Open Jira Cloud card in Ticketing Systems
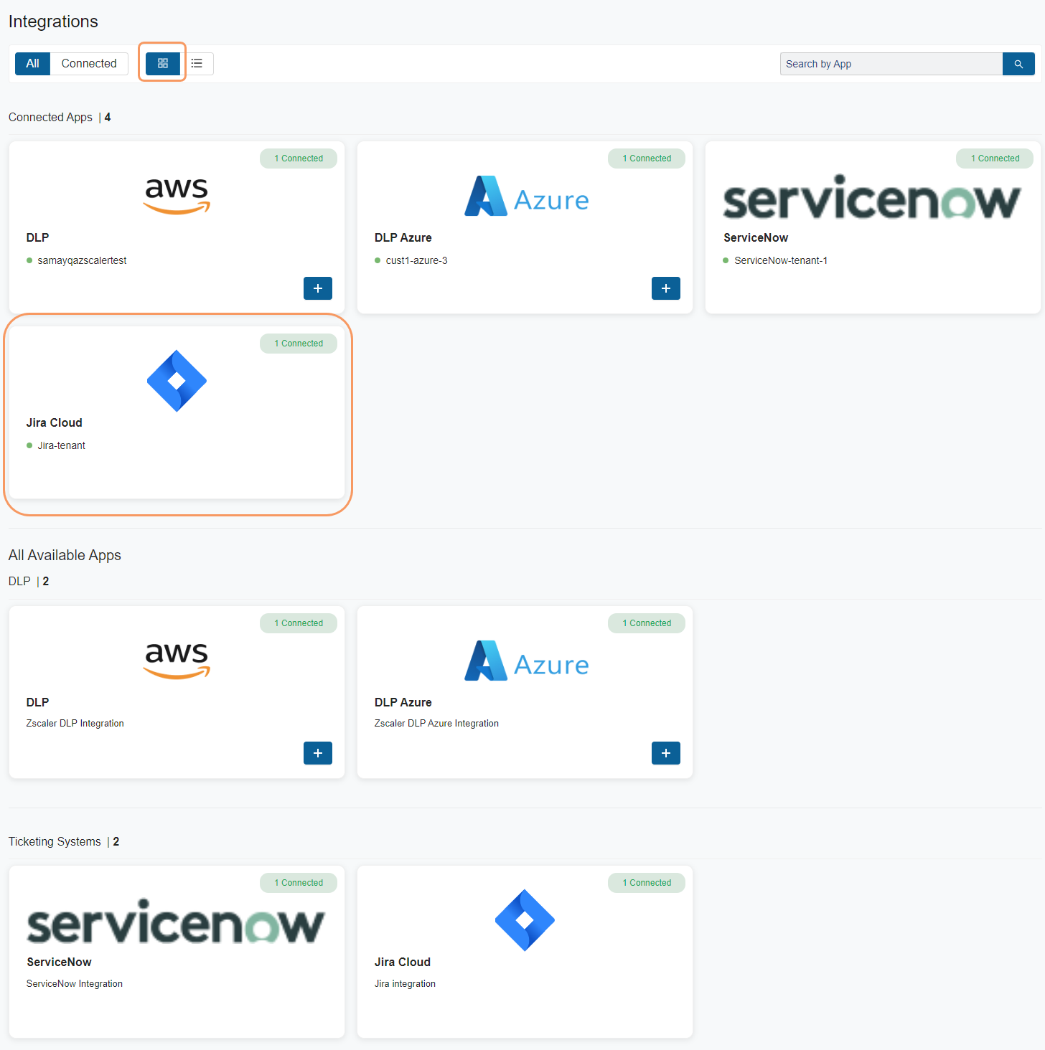Viewport: 1045px width, 1050px height. (x=525, y=951)
